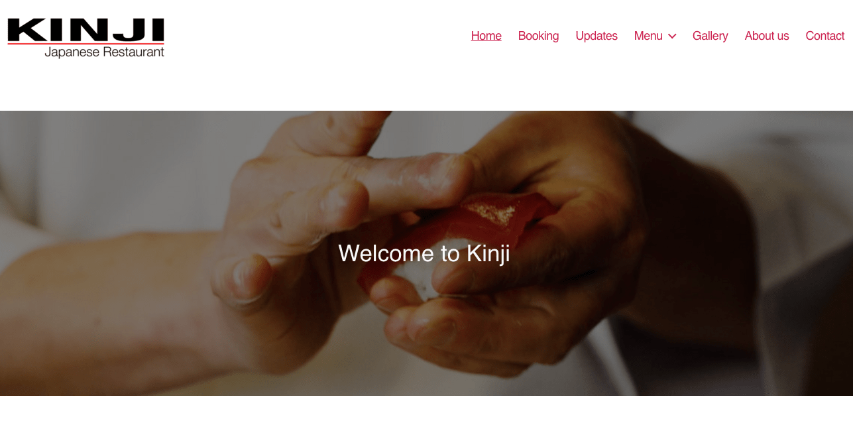Click the Japanese Restaurant tagline under logo
The image size is (853, 427).
[x=104, y=52]
